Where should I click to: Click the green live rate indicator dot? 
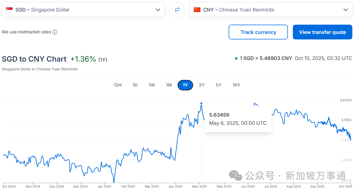tap(236, 58)
